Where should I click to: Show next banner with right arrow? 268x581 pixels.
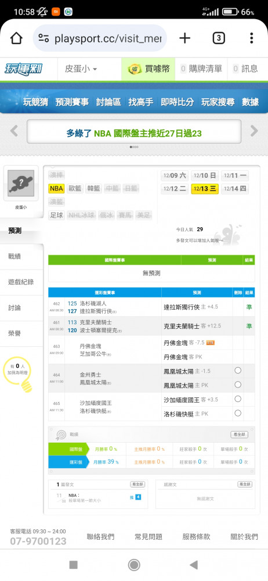tap(254, 131)
